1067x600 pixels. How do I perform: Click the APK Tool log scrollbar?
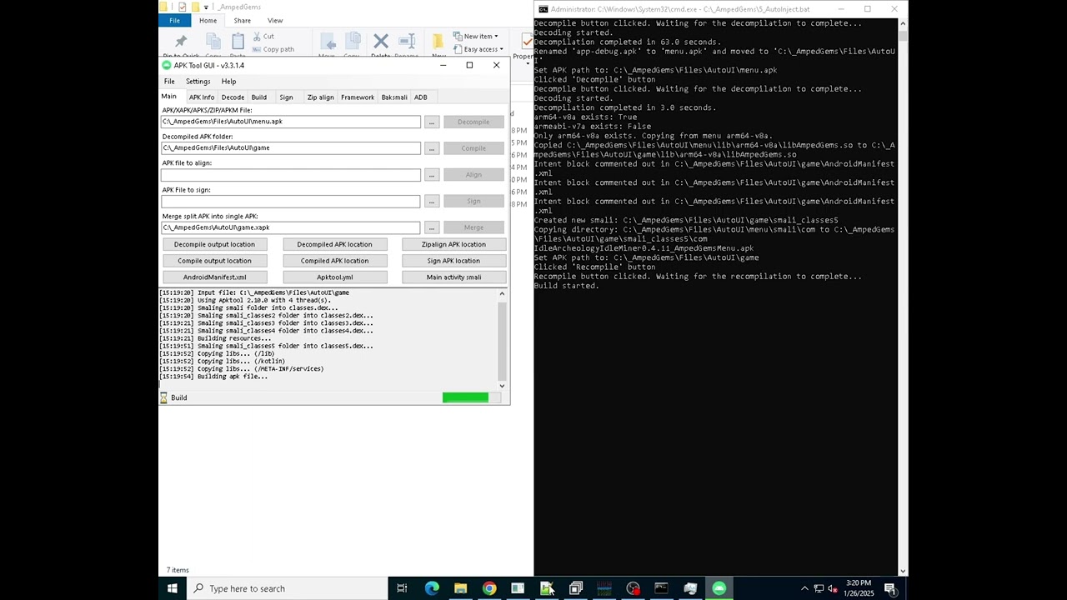pos(502,339)
